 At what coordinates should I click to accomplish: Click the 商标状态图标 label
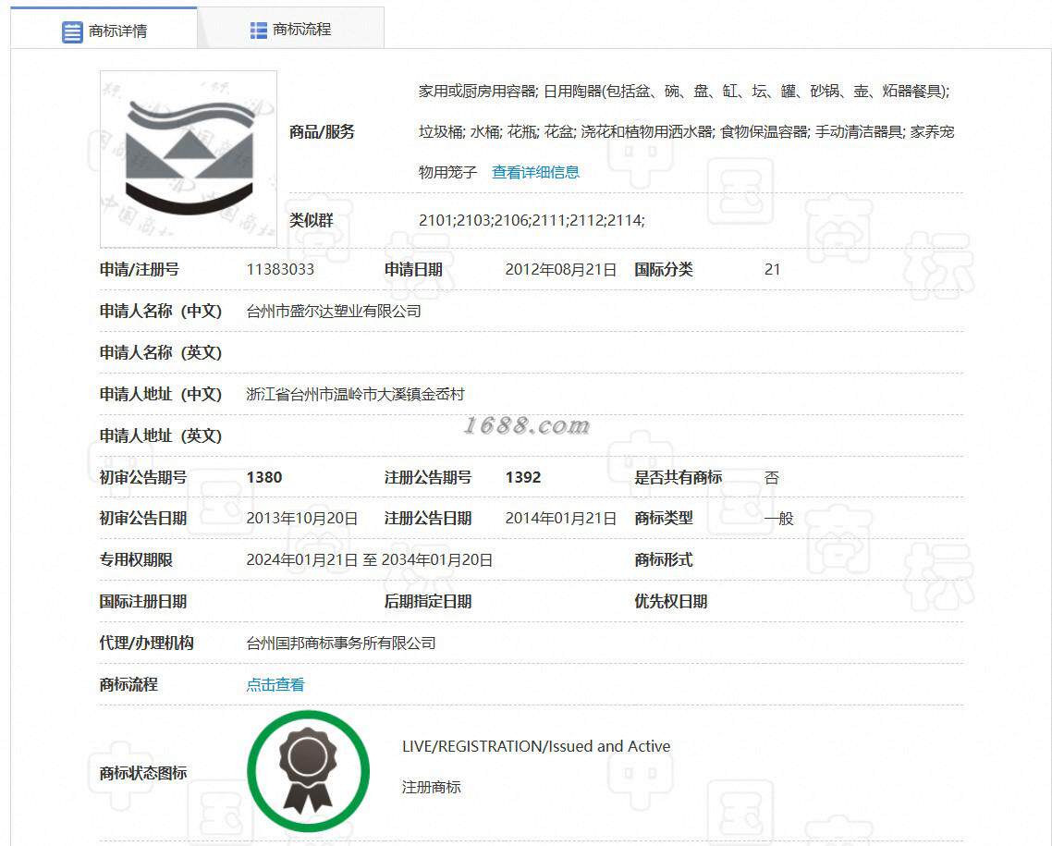[x=143, y=774]
